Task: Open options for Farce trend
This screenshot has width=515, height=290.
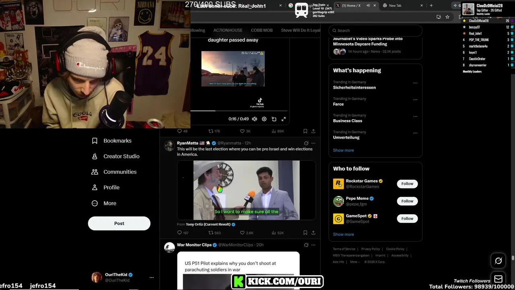Action: (415, 100)
